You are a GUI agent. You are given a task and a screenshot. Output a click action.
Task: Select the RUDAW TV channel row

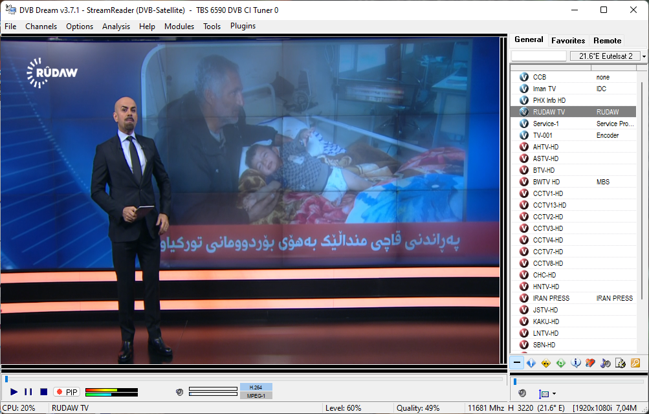pos(573,112)
